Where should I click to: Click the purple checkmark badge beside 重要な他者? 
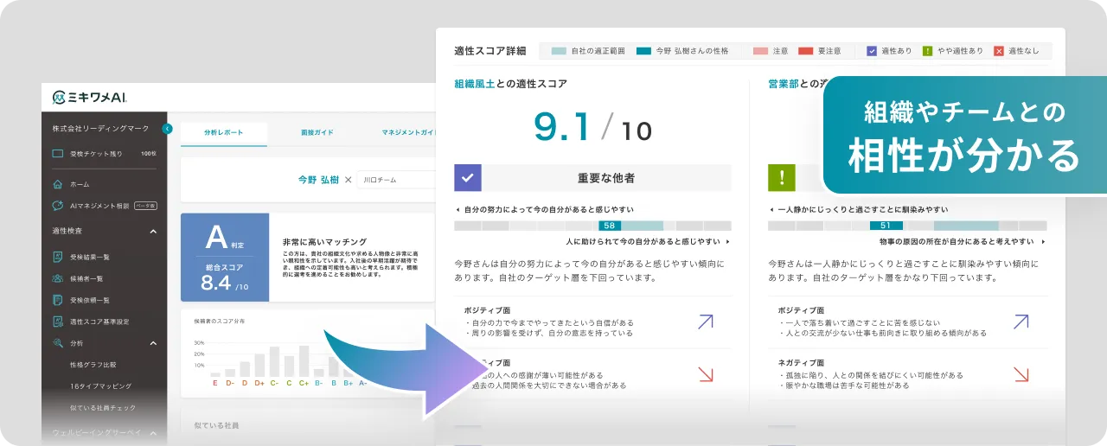pyautogui.click(x=468, y=178)
